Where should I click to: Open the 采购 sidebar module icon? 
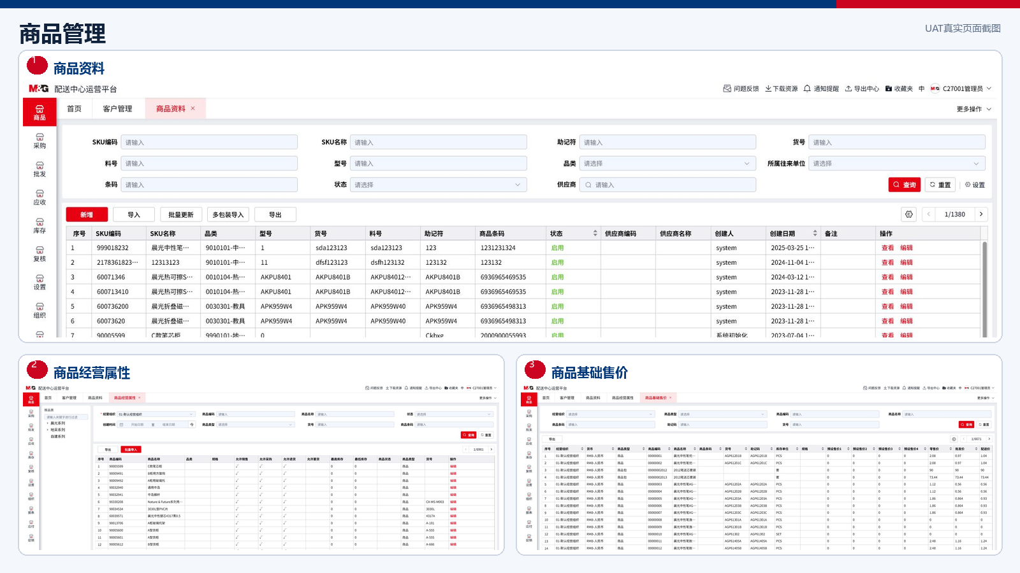[40, 137]
